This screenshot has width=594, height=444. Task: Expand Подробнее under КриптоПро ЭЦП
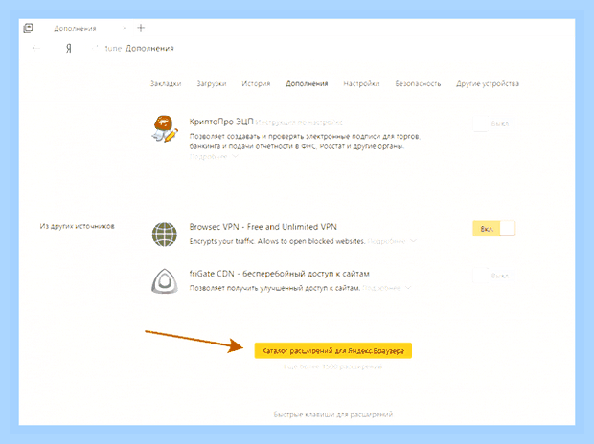[x=214, y=156]
